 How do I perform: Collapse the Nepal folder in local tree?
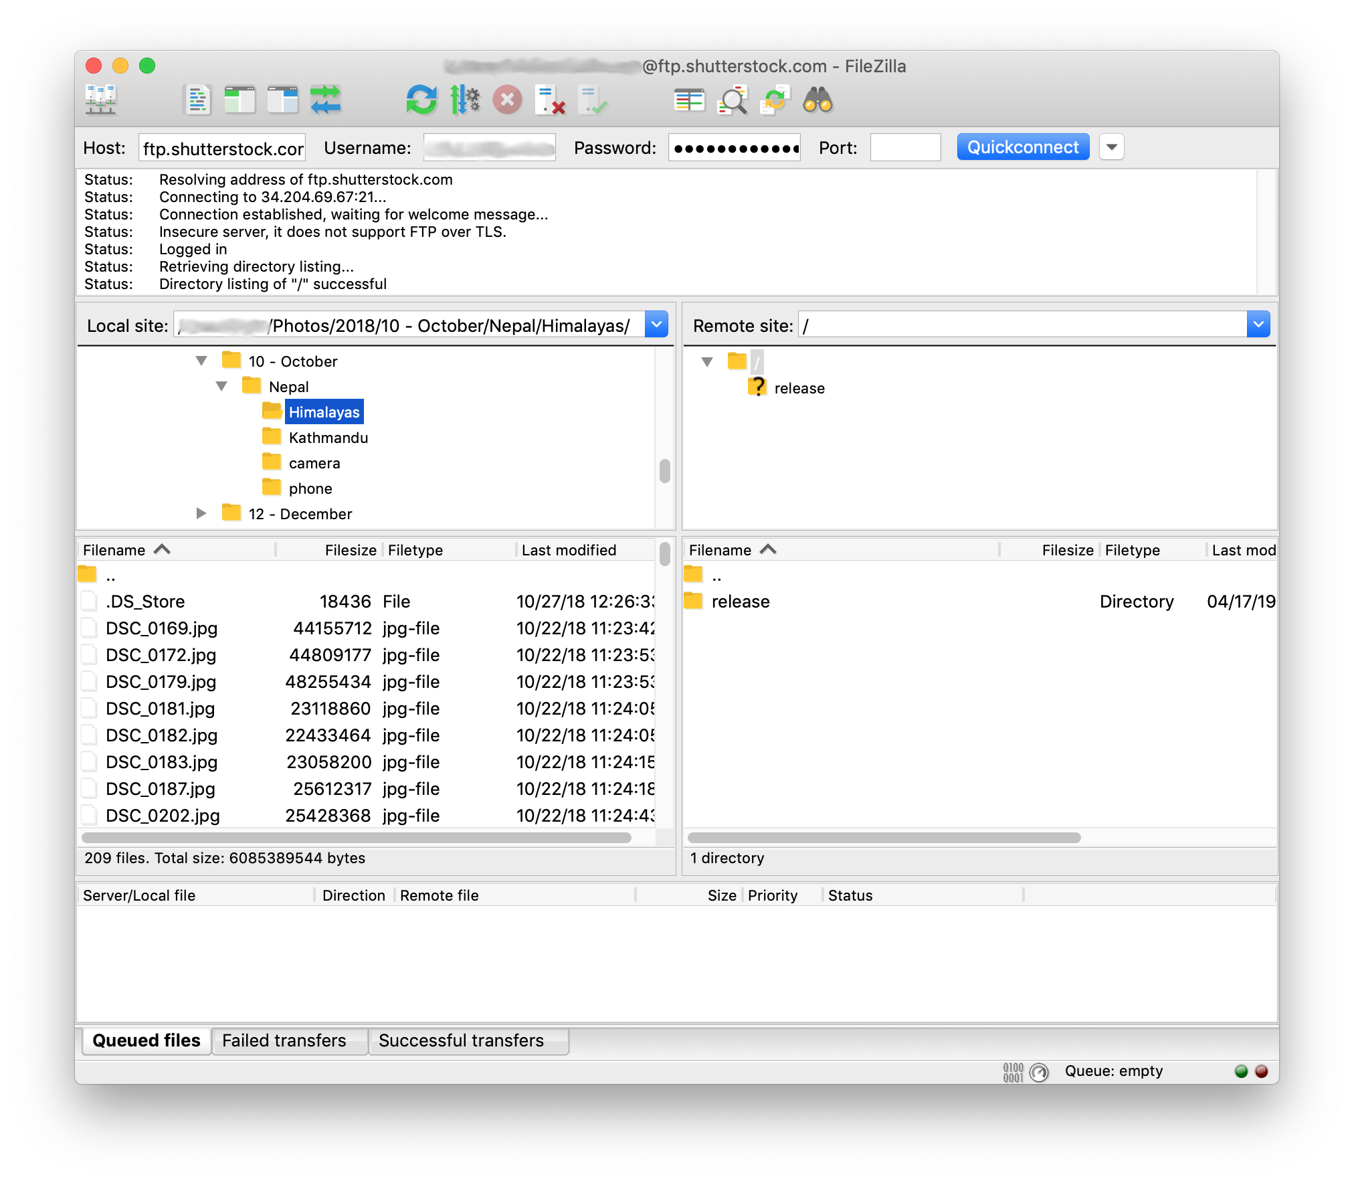(x=222, y=386)
